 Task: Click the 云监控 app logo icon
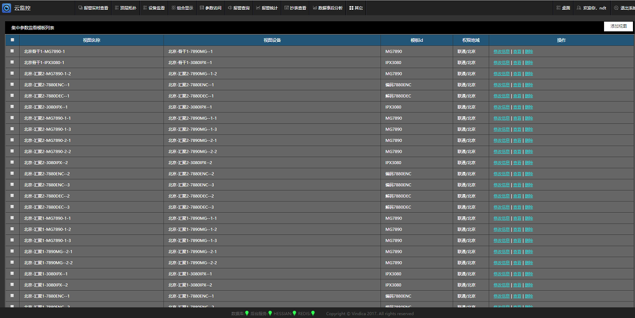pos(7,8)
